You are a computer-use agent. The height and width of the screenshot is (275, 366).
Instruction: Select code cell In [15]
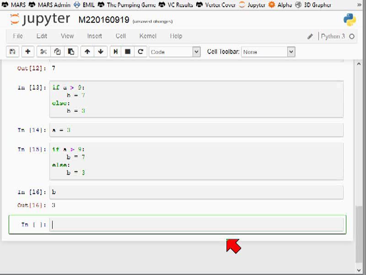tap(196, 161)
